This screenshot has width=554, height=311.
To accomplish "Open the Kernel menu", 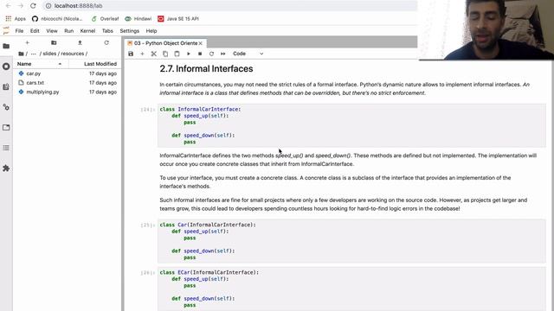I will (x=87, y=31).
